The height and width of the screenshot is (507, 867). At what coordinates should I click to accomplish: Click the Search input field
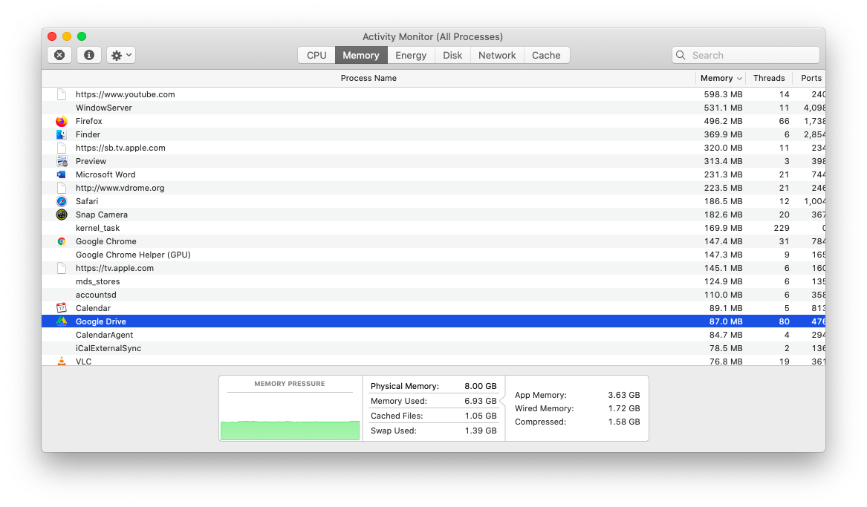click(x=745, y=55)
